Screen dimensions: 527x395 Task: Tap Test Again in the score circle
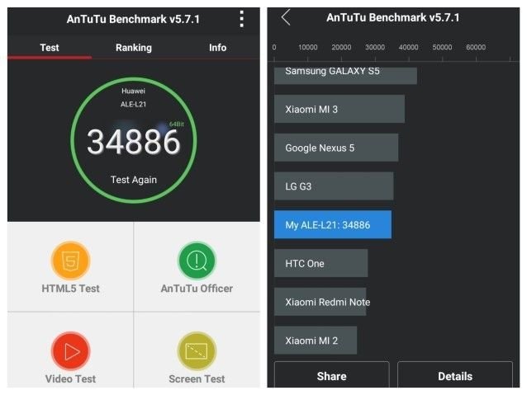(134, 180)
